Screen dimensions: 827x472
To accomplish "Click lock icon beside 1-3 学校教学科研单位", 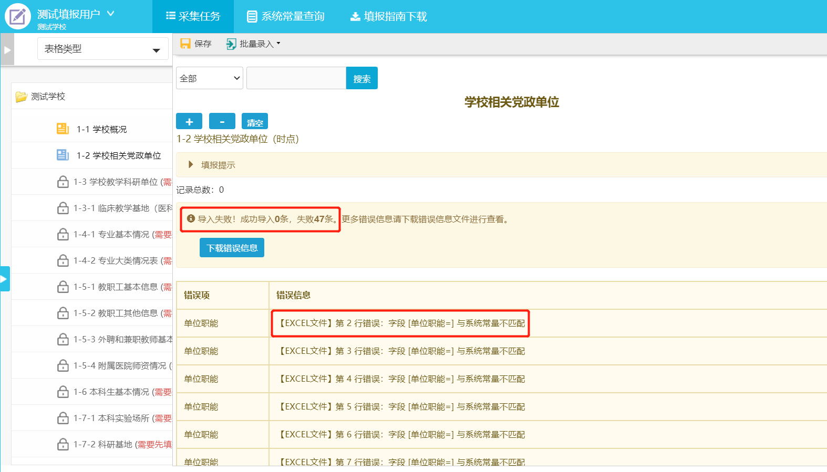I will (x=63, y=182).
